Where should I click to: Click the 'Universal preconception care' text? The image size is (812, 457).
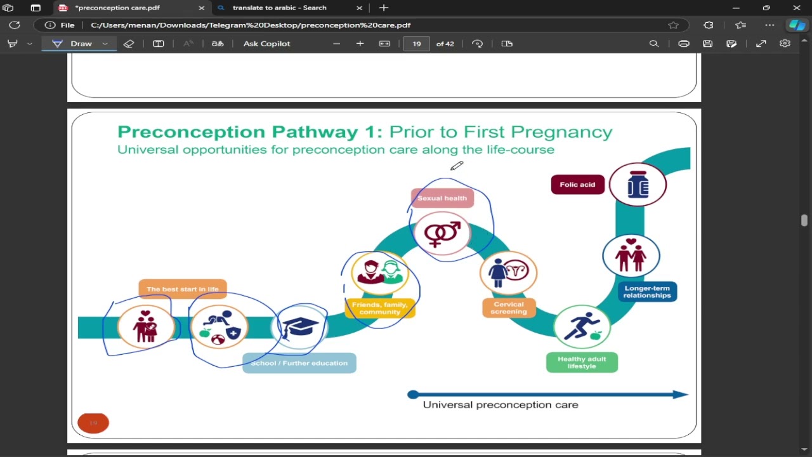501,404
